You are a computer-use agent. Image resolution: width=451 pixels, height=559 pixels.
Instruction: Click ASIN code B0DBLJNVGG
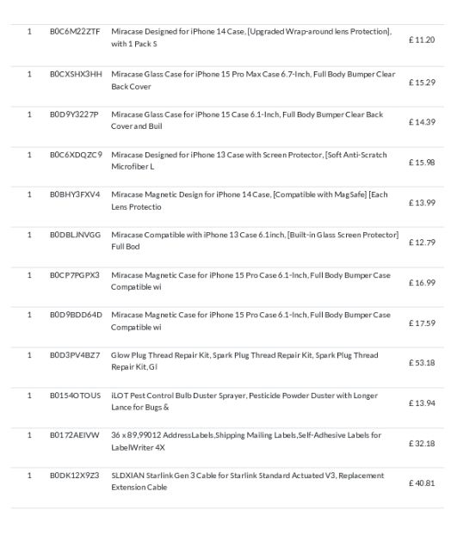(75, 235)
